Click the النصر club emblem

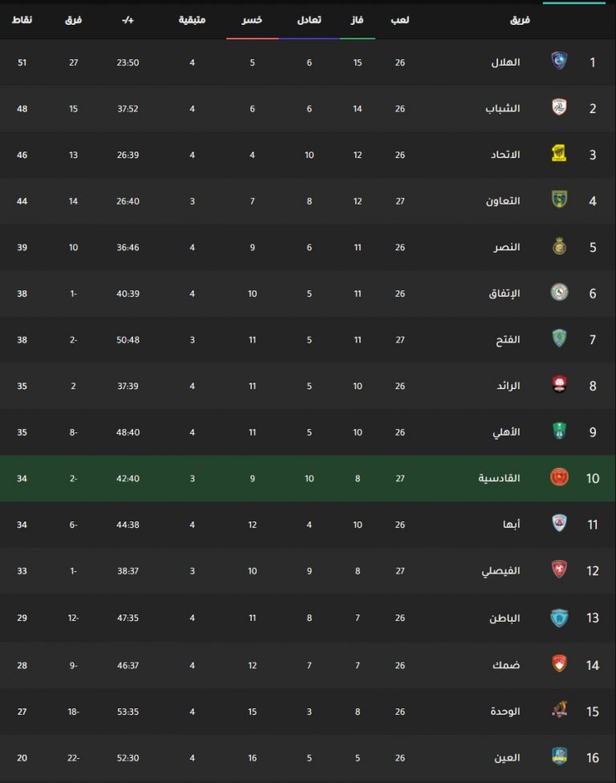coord(559,246)
